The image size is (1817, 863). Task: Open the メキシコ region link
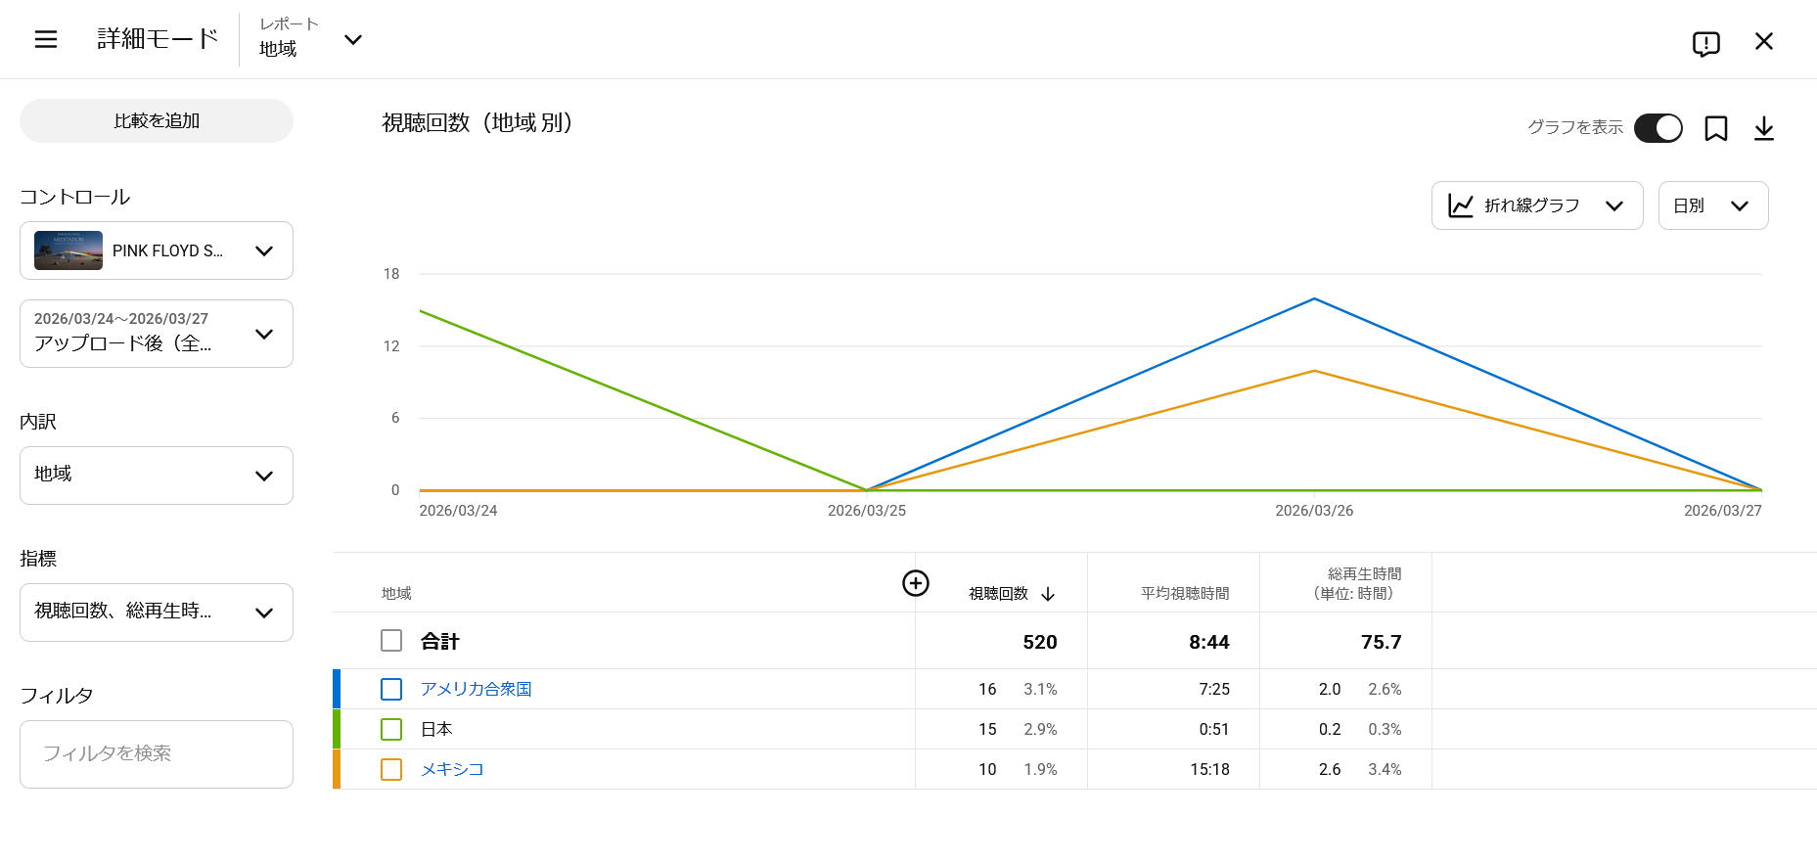[452, 769]
